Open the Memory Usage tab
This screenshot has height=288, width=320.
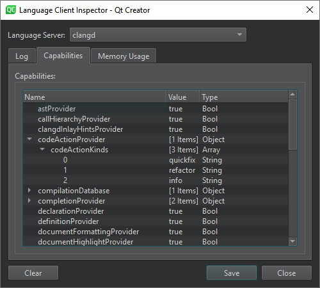pos(124,56)
